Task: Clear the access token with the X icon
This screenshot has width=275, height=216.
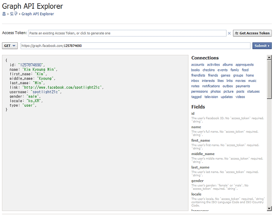Action: pyautogui.click(x=229, y=33)
